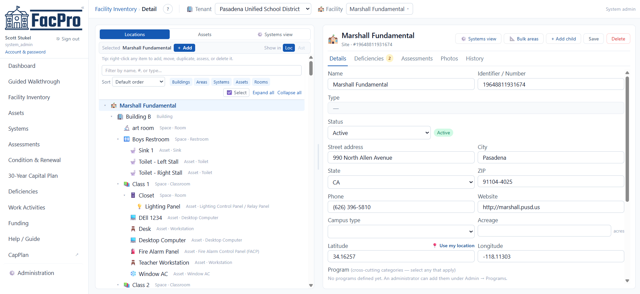Click the Save button
This screenshot has height=294, width=640.
[x=593, y=39]
